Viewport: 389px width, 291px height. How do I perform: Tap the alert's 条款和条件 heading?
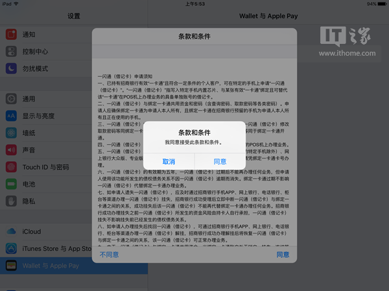click(194, 133)
